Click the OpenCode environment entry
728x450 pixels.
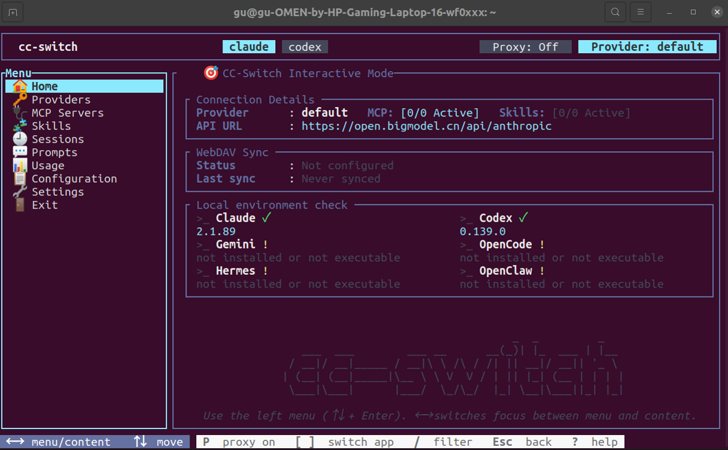[562, 251]
